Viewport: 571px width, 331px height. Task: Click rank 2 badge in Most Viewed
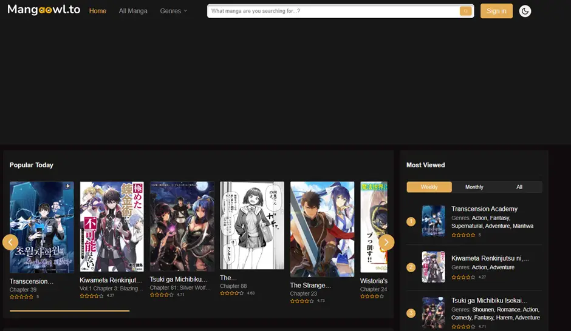[x=411, y=267]
